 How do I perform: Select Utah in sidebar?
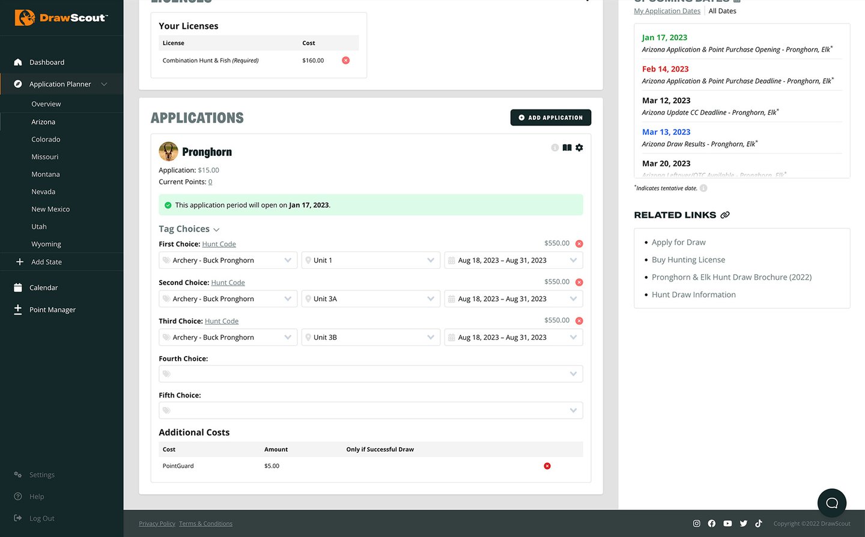click(39, 226)
